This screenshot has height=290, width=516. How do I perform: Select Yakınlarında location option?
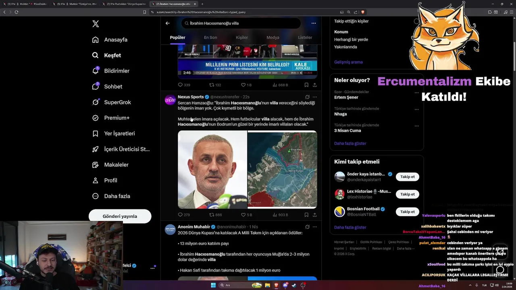[x=345, y=47]
